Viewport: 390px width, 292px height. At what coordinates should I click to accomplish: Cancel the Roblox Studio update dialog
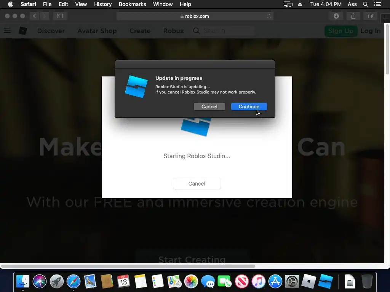pyautogui.click(x=209, y=106)
